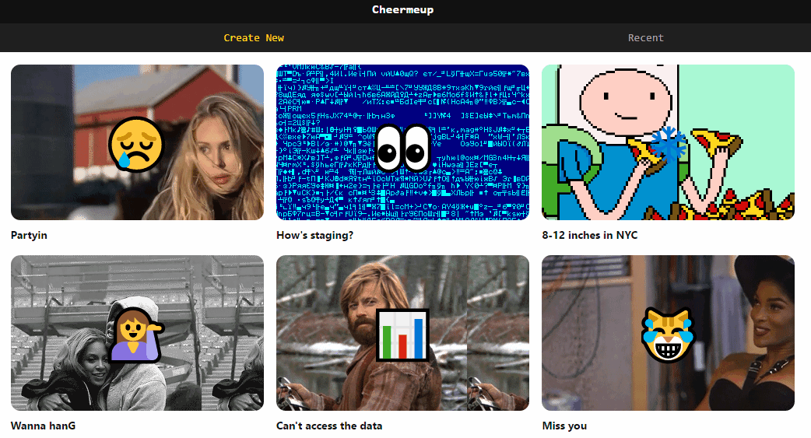Click the 'How's staging?' caption

coord(314,235)
